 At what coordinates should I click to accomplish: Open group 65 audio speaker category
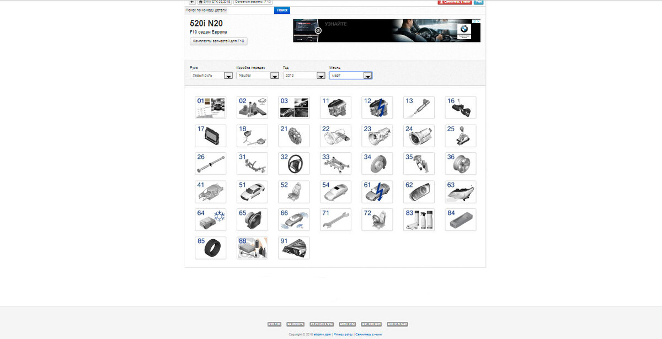coord(252,219)
